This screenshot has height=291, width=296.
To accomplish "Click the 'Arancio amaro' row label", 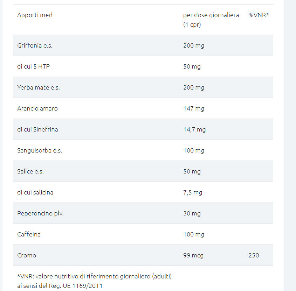I will [37, 108].
